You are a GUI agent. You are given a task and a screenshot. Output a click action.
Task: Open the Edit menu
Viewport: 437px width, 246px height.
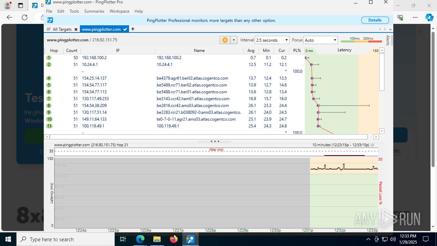(61, 11)
